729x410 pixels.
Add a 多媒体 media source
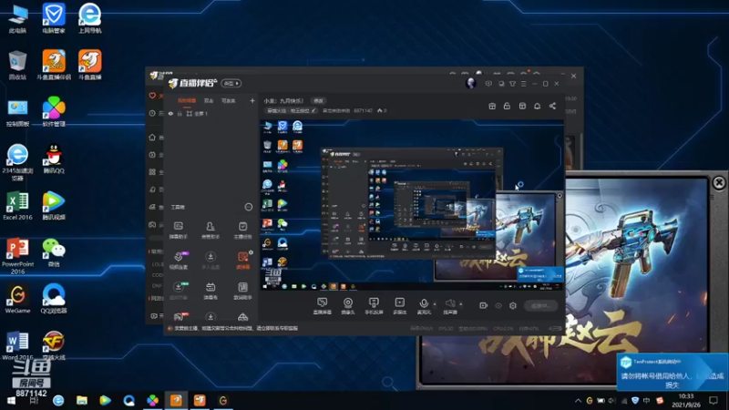click(x=400, y=306)
